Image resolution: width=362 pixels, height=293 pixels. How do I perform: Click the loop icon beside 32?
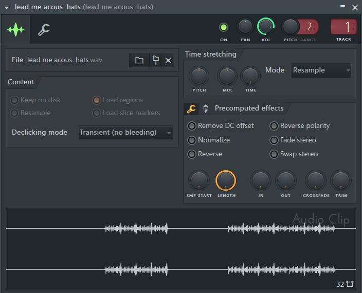350,284
